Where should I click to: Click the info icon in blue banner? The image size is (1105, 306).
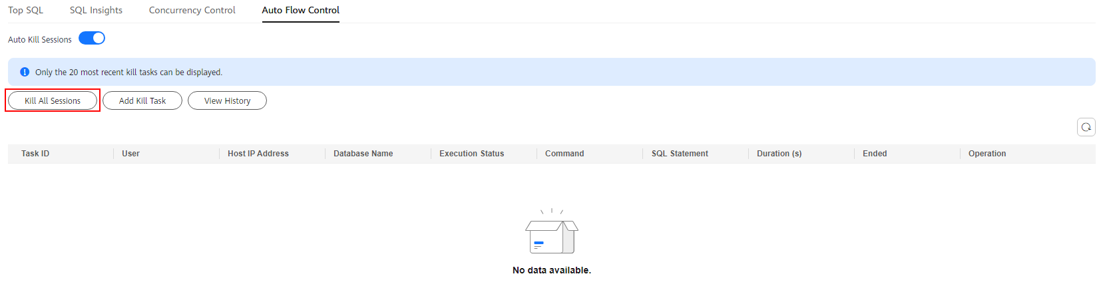click(x=25, y=72)
